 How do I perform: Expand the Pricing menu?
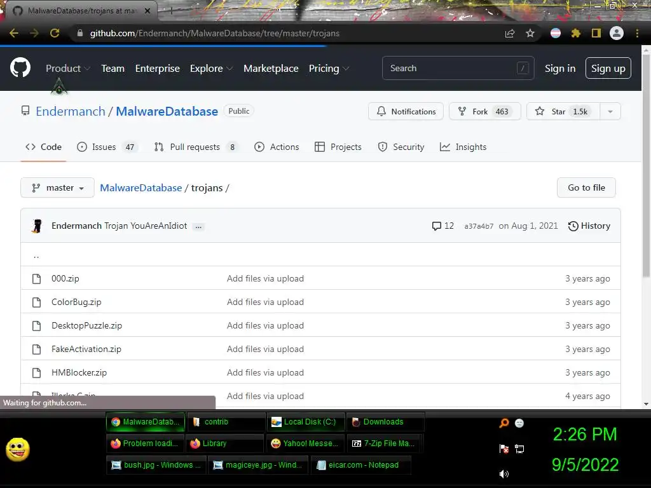tap(329, 69)
